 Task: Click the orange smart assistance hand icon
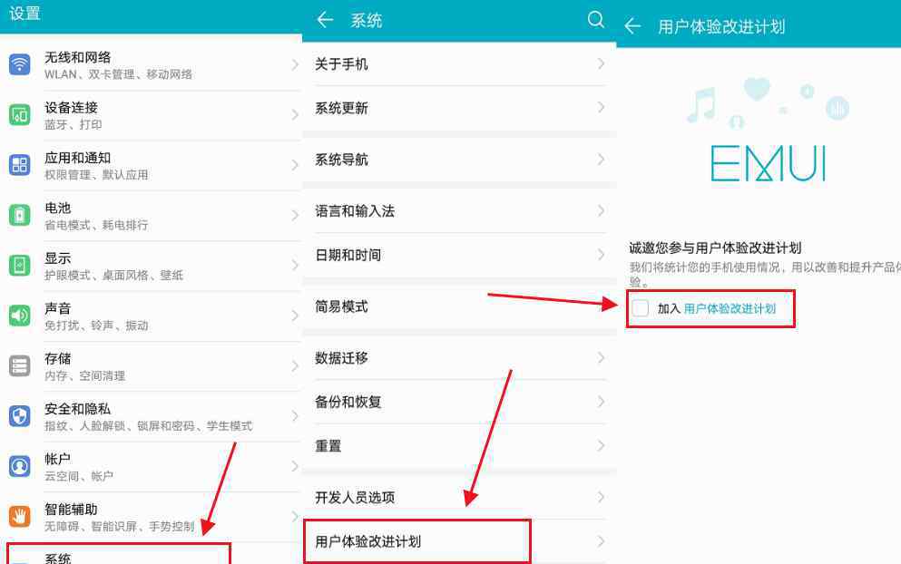[19, 517]
